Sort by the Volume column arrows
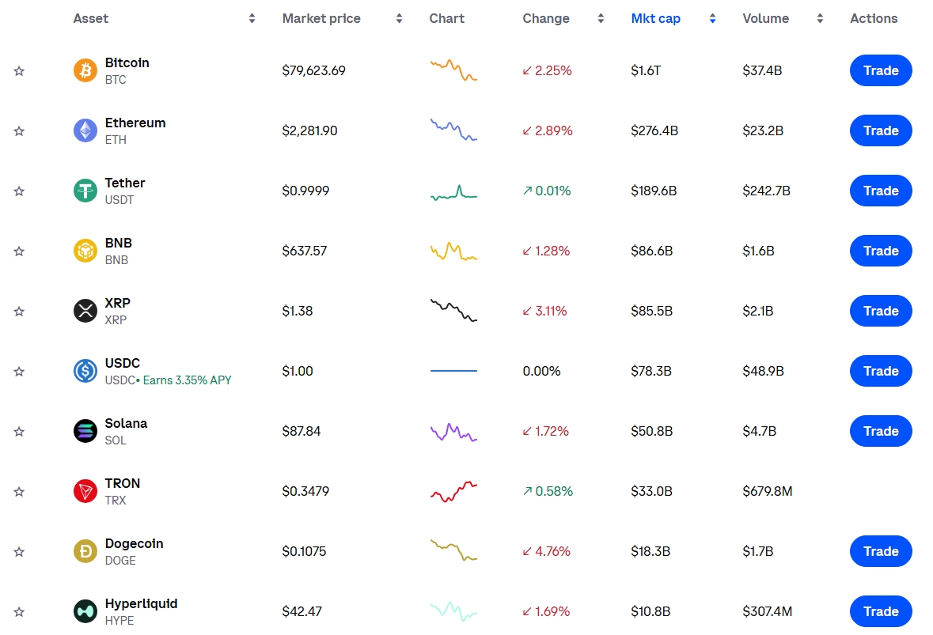 [x=820, y=18]
